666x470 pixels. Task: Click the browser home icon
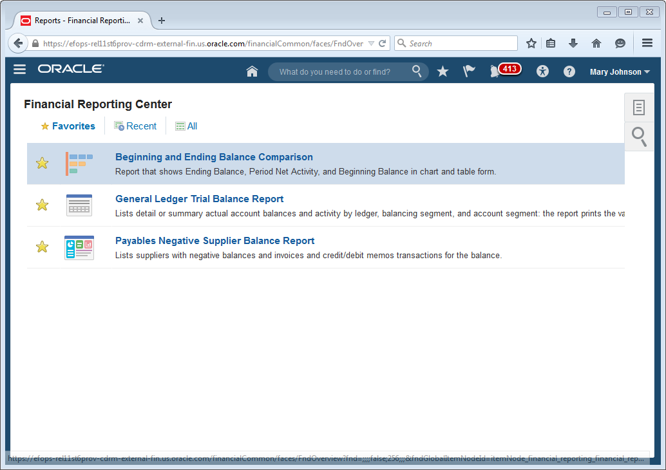pos(596,43)
